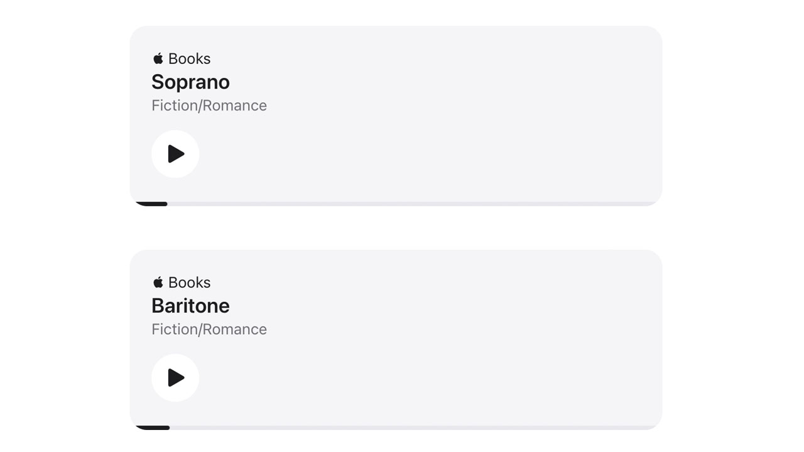This screenshot has width=804, height=452.
Task: Open the Soprano title
Action: (x=190, y=82)
